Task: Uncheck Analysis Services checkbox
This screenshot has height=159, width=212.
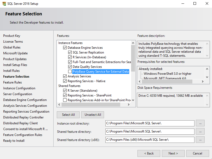Action: coord(65,76)
